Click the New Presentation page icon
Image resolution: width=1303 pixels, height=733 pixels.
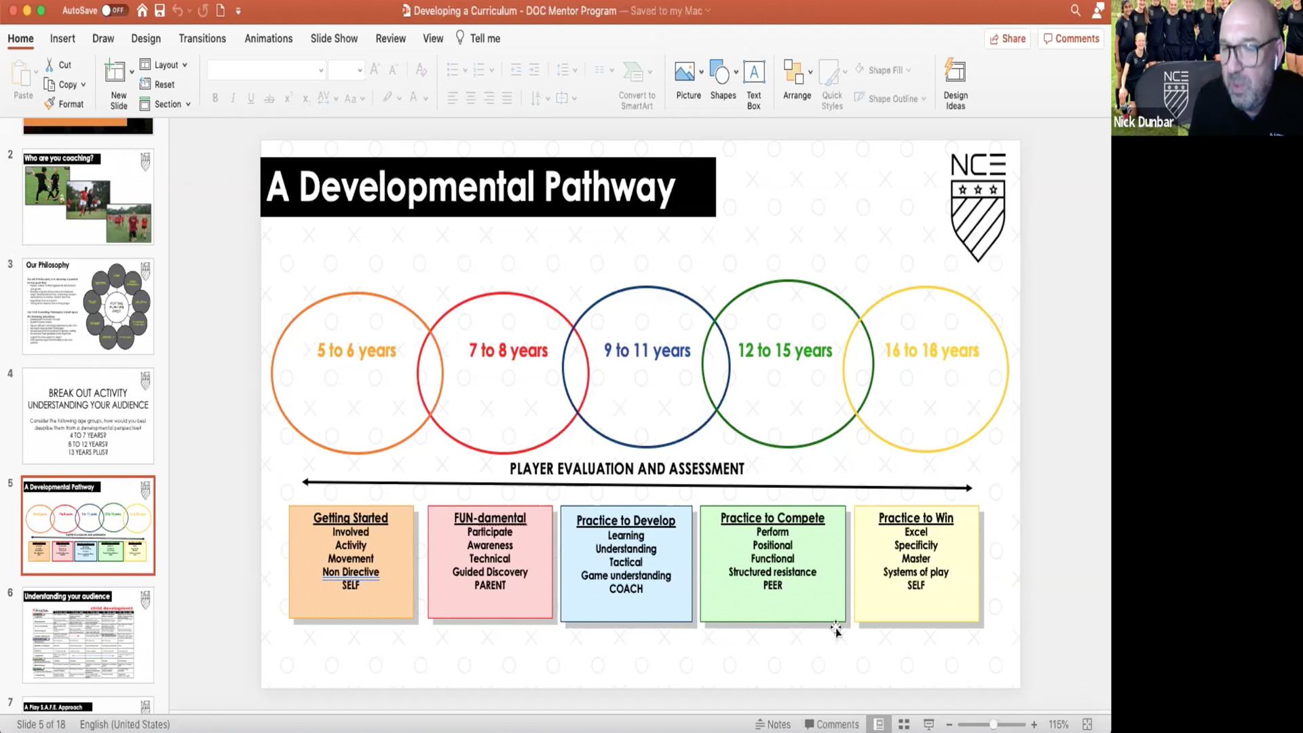tap(221, 10)
